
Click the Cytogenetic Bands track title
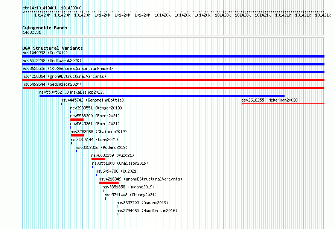(45, 28)
